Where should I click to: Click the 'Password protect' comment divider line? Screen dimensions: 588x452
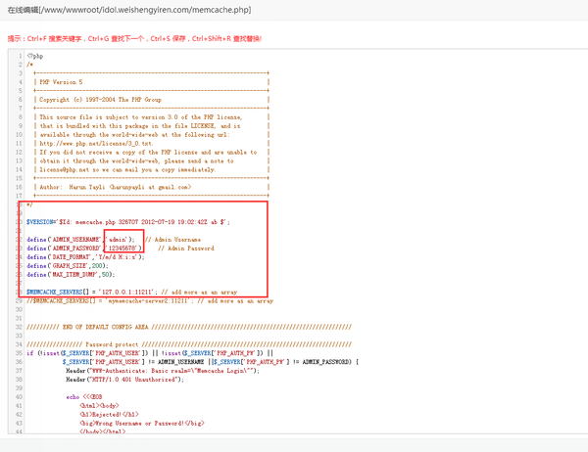[189, 344]
